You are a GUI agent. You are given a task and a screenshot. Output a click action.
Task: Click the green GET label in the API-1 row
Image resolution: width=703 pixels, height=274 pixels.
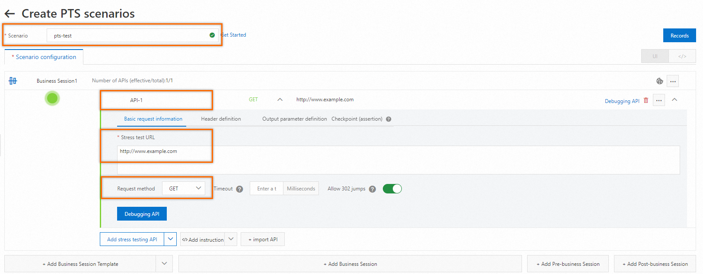253,100
